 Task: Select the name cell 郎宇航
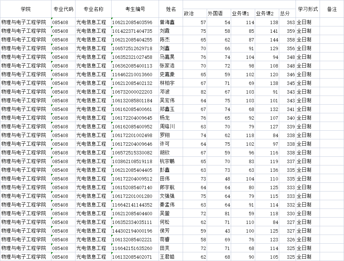171,187
